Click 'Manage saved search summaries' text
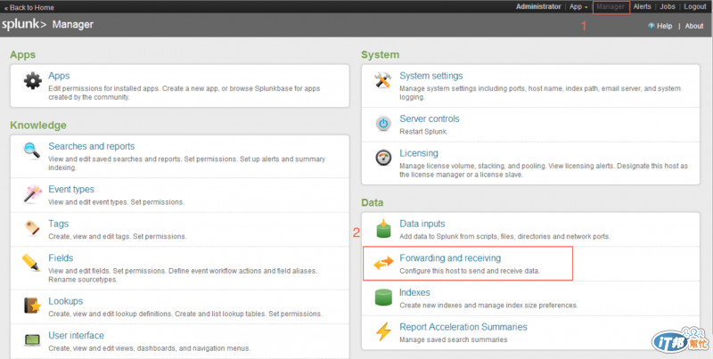Screen dimensions: 713x359 (x=454, y=340)
